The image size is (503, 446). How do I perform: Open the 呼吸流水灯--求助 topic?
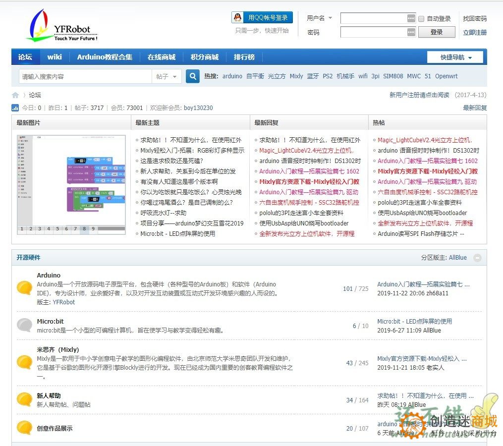pyautogui.click(x=163, y=213)
